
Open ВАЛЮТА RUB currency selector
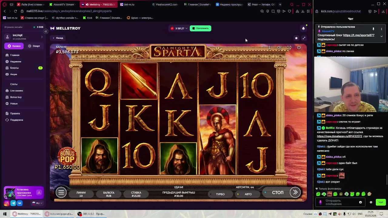pos(109,194)
